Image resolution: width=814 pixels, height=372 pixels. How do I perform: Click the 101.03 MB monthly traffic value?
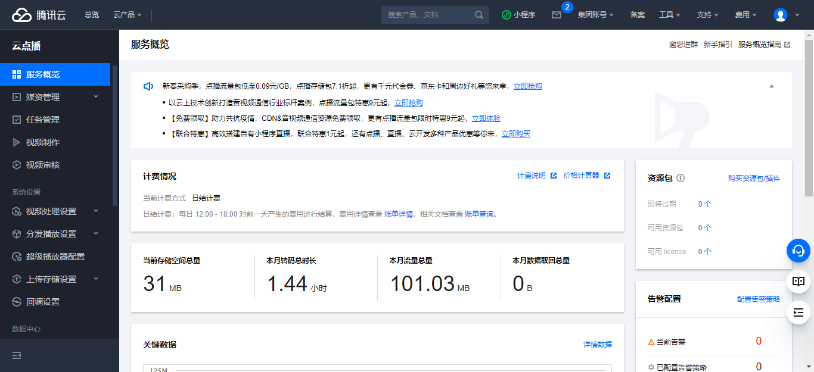pos(430,284)
